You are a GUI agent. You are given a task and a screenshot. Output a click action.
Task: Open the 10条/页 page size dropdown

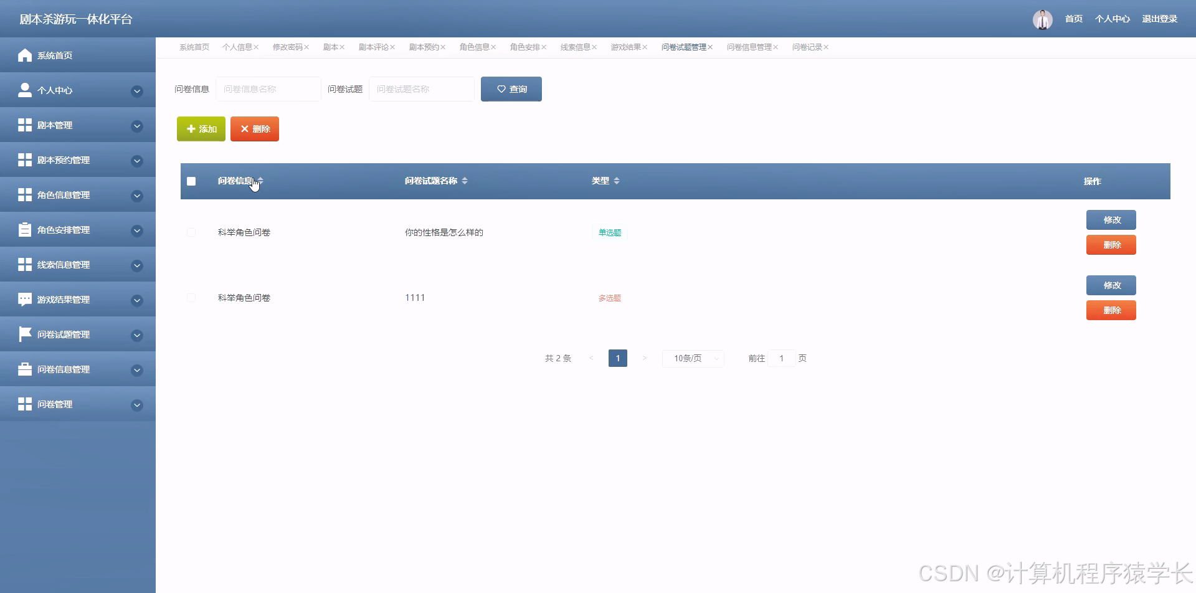pos(693,358)
